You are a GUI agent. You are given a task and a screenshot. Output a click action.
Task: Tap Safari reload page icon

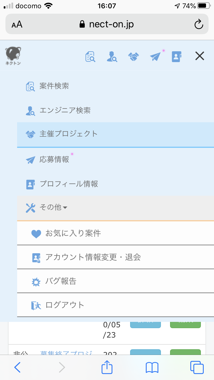point(199,24)
